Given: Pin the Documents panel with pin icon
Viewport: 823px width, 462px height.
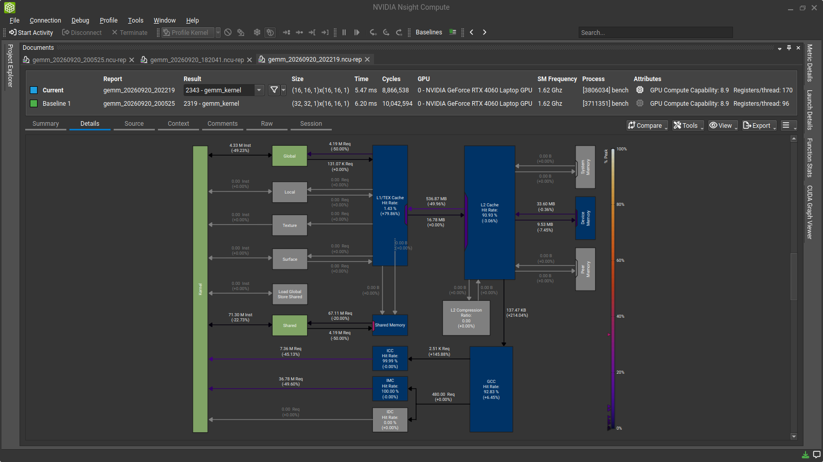Looking at the screenshot, I should pyautogui.click(x=789, y=48).
